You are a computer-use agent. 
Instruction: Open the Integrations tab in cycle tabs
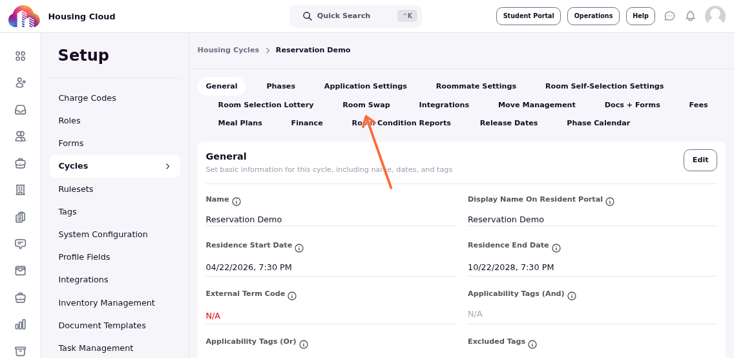coord(444,105)
